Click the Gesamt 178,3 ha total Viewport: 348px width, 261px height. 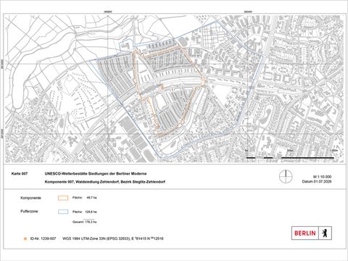[85, 222]
